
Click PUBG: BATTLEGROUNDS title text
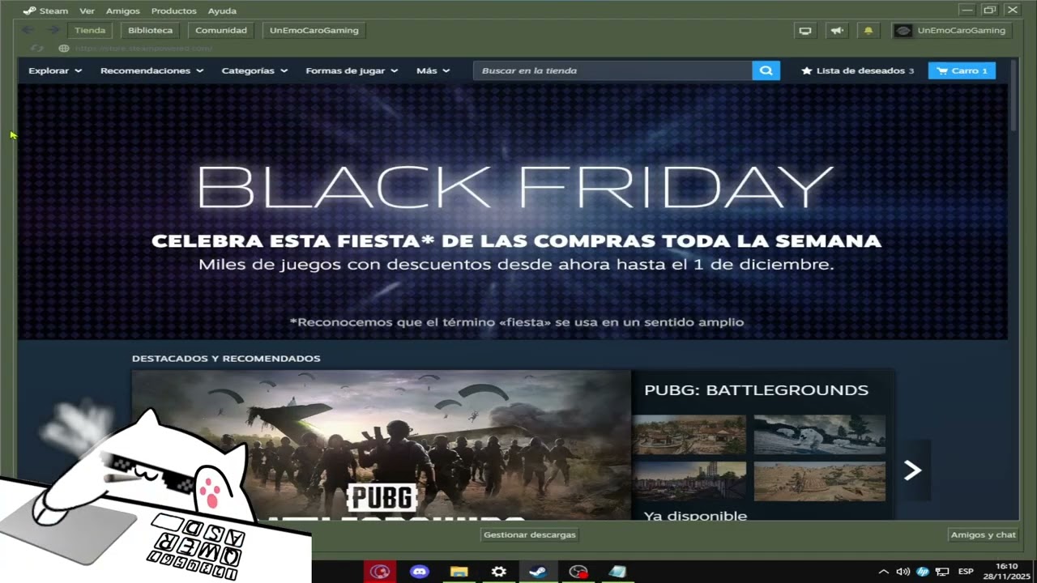(x=756, y=390)
